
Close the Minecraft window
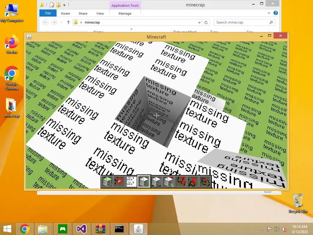click(281, 35)
